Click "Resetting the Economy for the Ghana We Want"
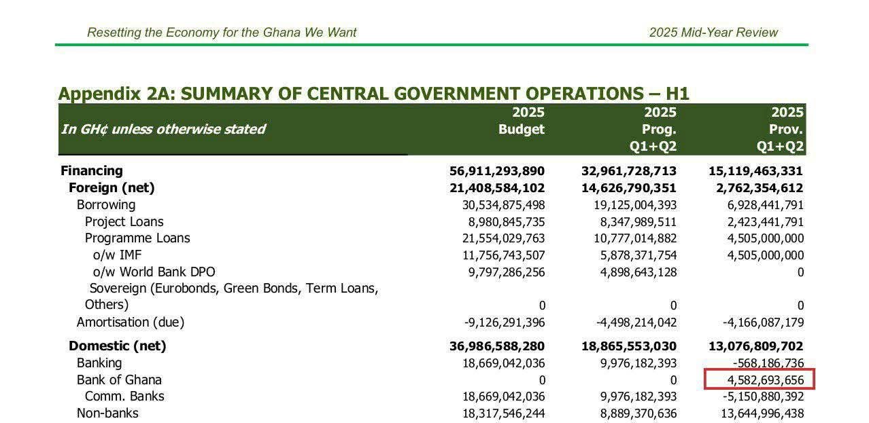869x423 pixels. tap(222, 33)
